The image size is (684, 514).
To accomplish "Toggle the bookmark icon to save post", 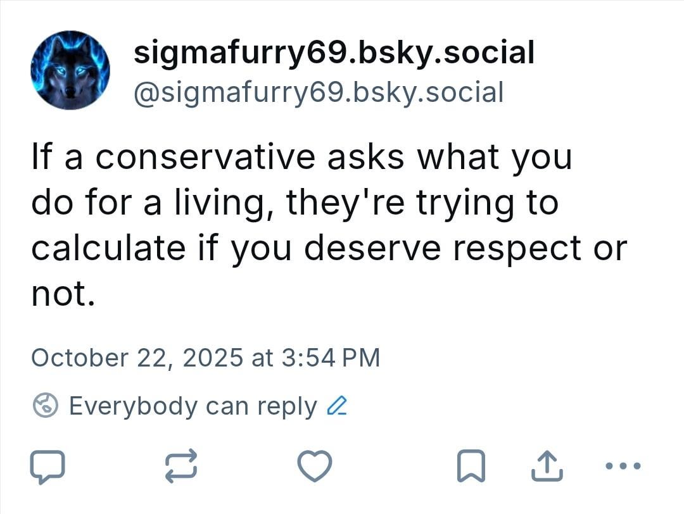I will [x=471, y=467].
